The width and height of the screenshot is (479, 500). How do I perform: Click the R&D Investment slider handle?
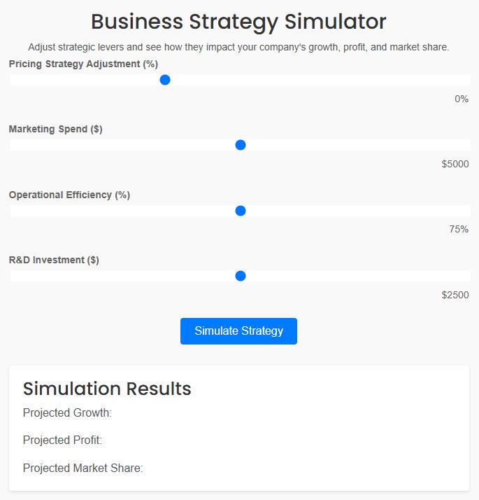(241, 276)
